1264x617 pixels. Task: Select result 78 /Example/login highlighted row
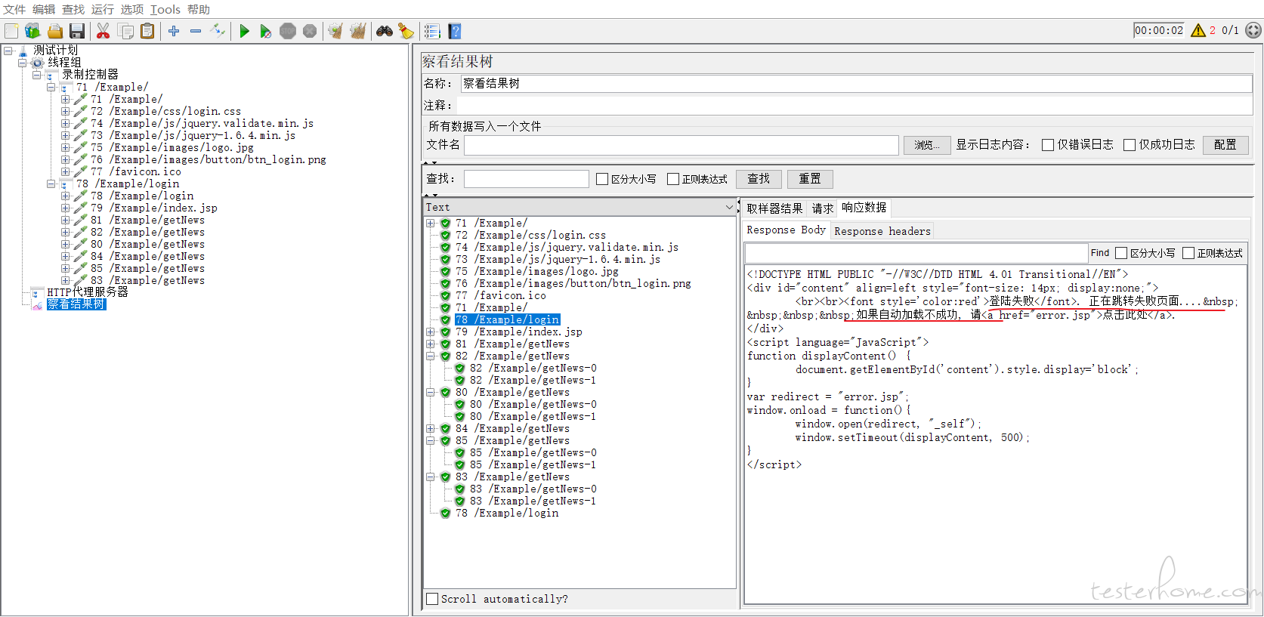(507, 319)
